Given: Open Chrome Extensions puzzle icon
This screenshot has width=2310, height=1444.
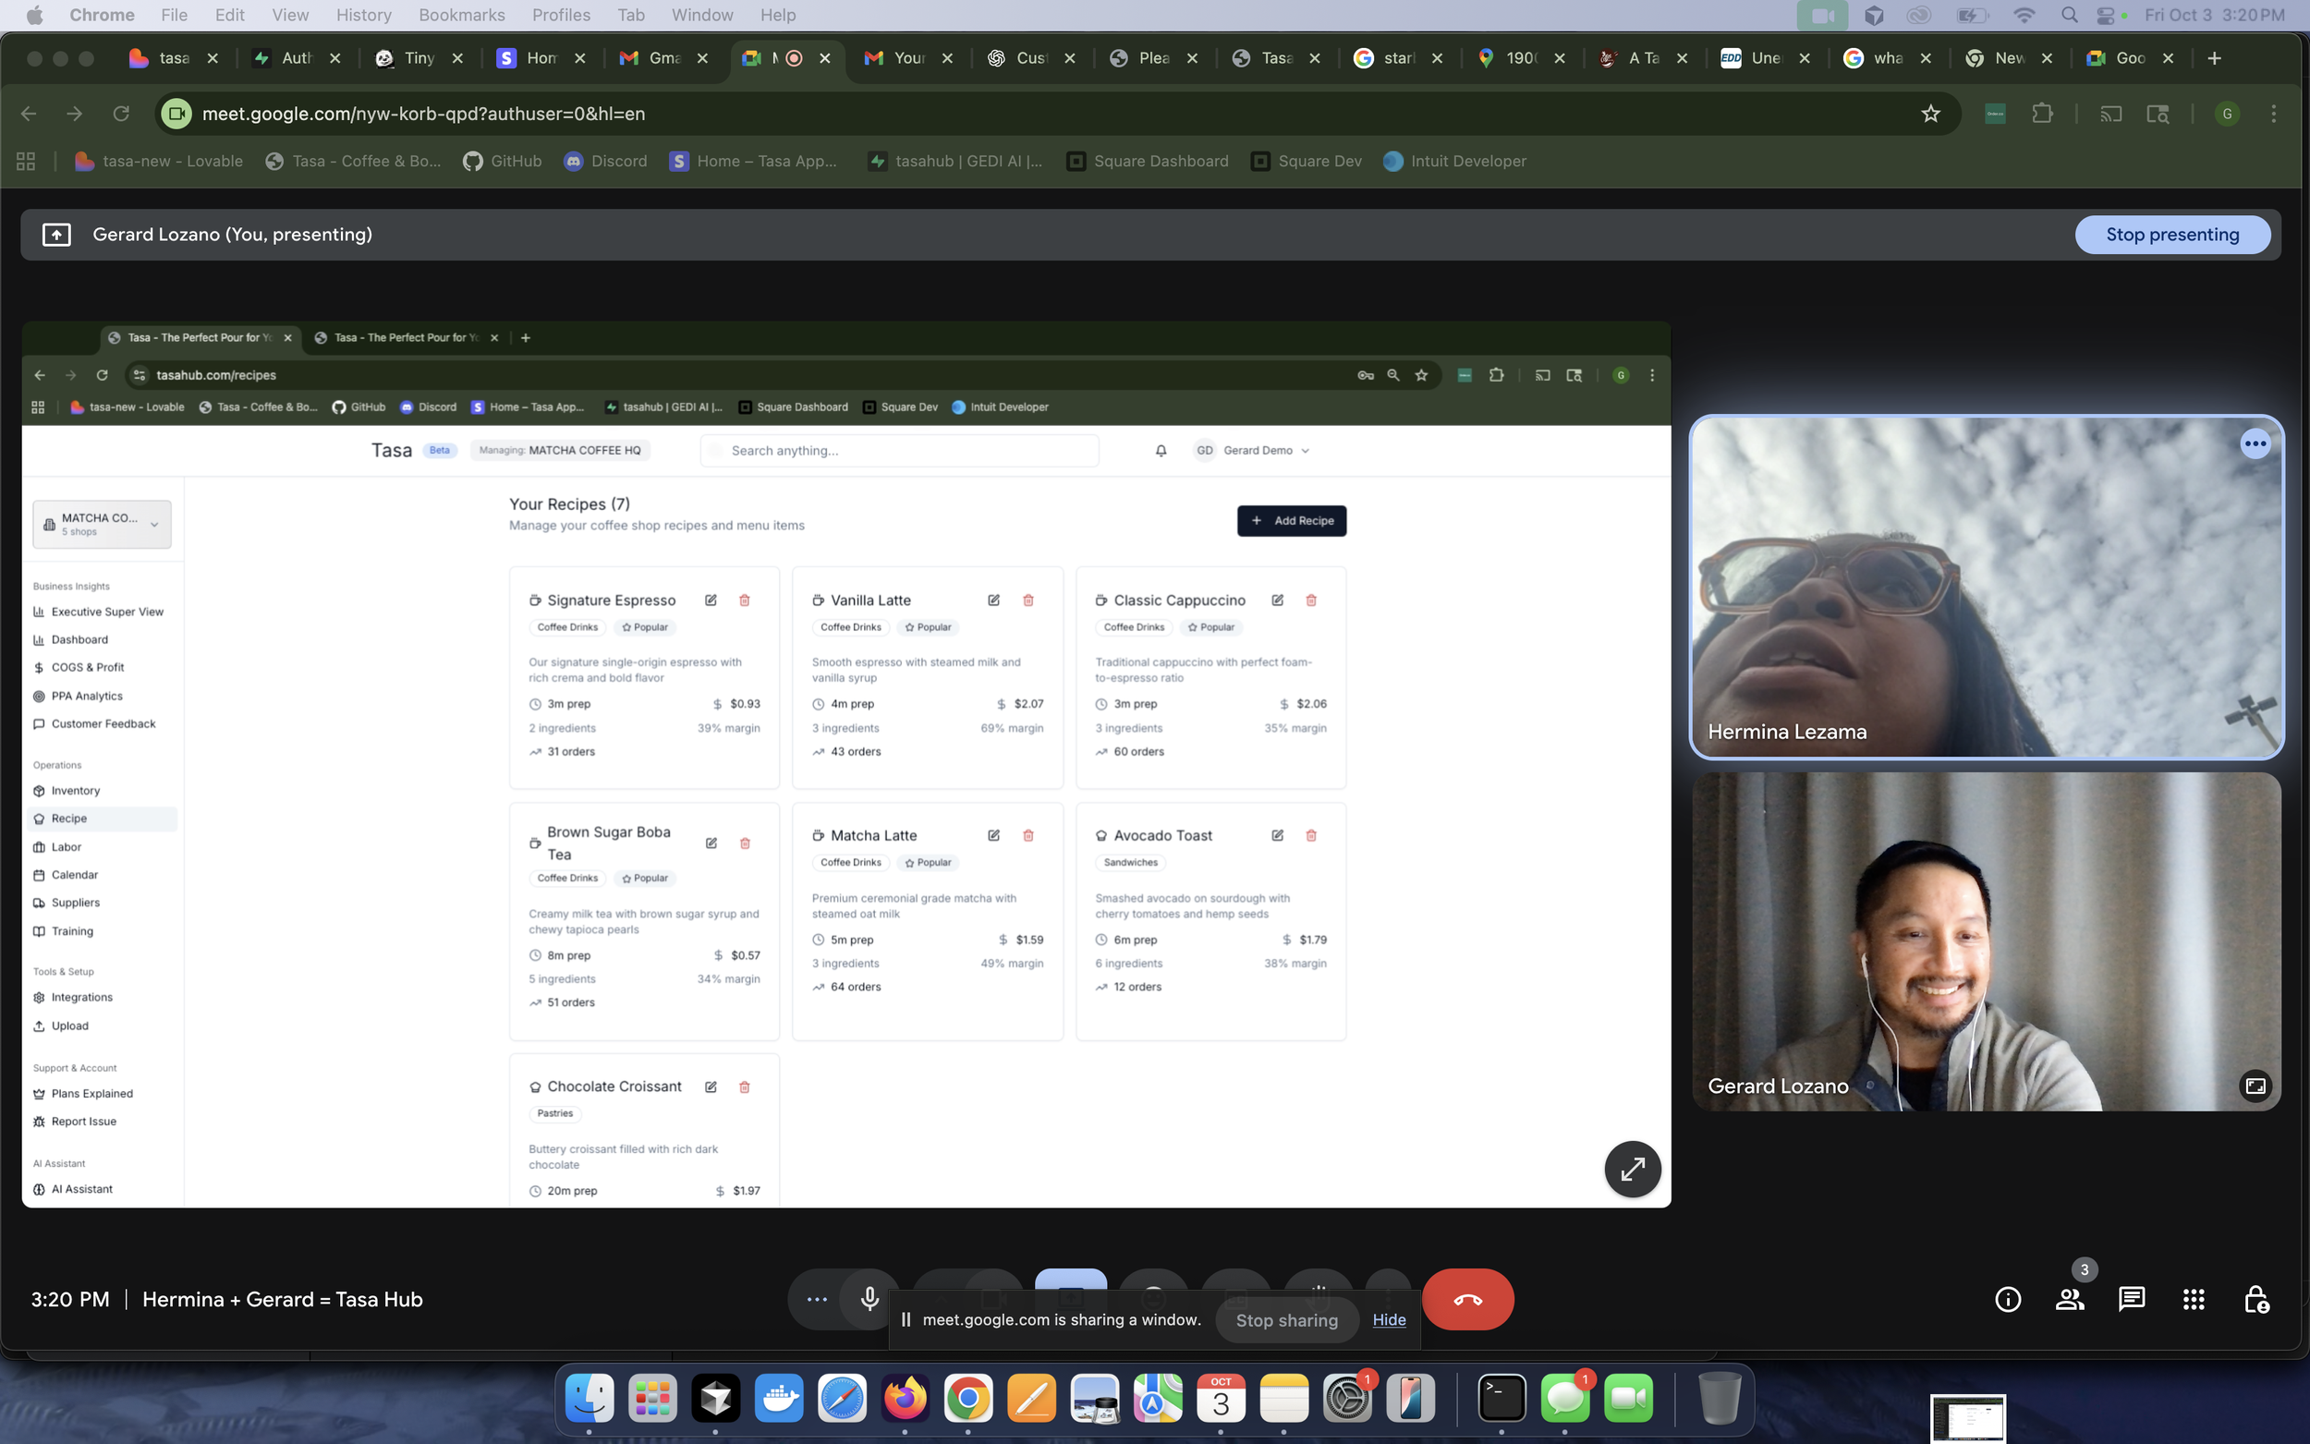Looking at the screenshot, I should tap(2042, 114).
